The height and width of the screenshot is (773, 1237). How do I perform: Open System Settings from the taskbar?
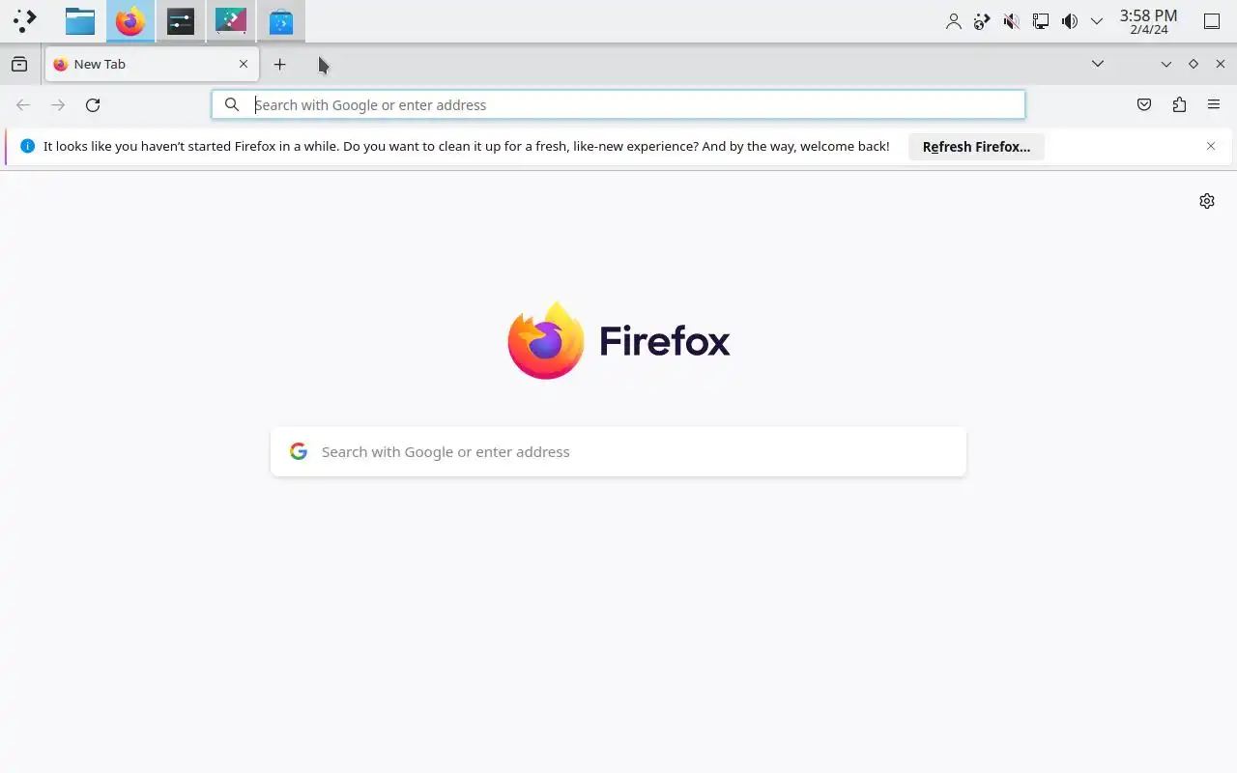pyautogui.click(x=181, y=21)
